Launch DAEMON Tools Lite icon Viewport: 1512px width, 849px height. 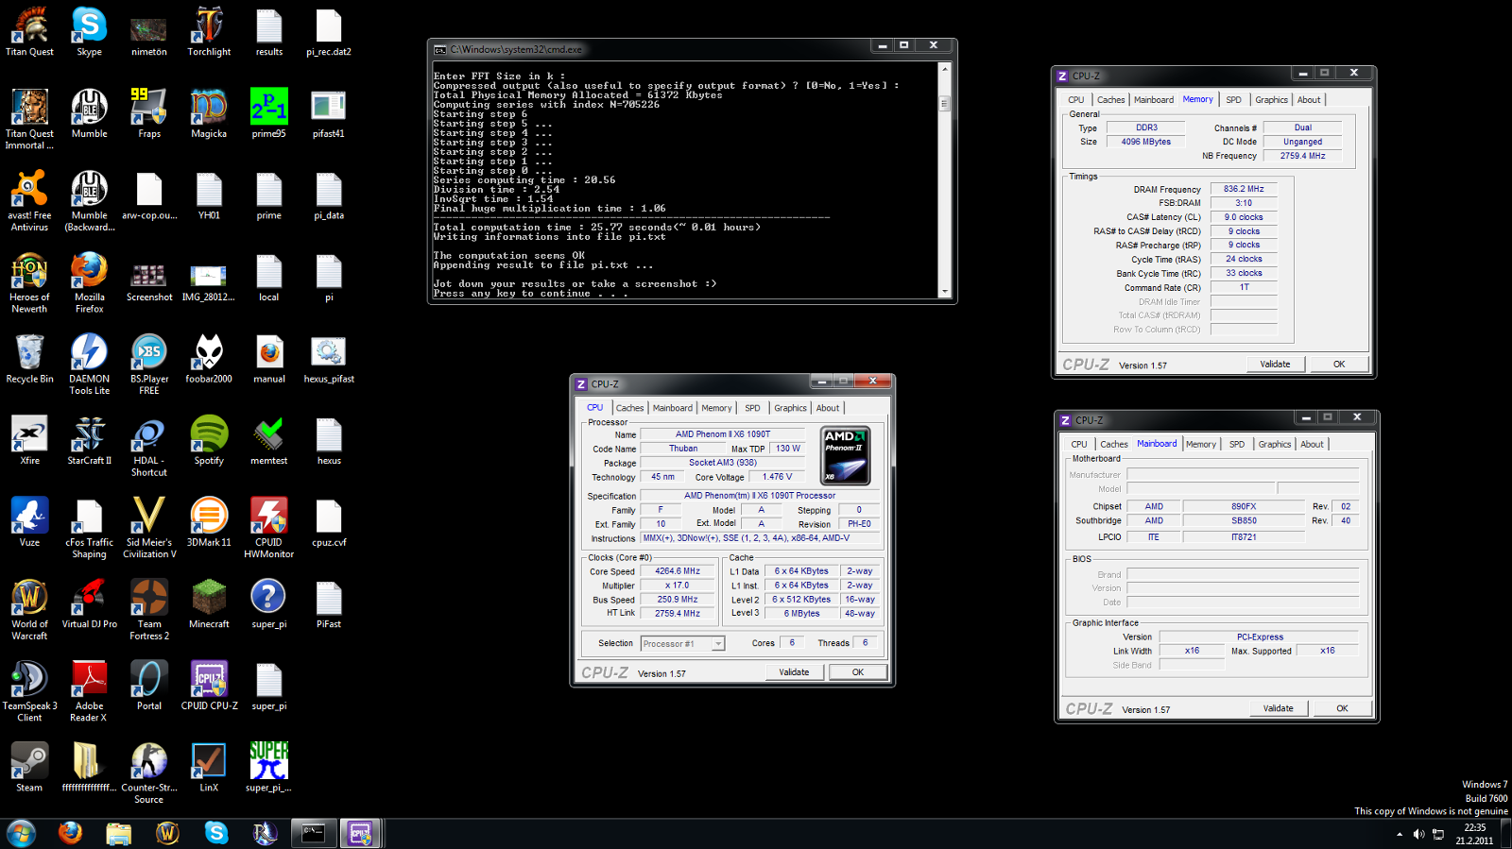[89, 365]
